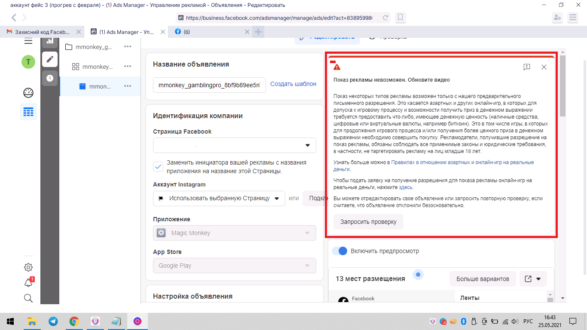587x330 pixels.
Task: Open the browser profile icon
Action: click(557, 18)
